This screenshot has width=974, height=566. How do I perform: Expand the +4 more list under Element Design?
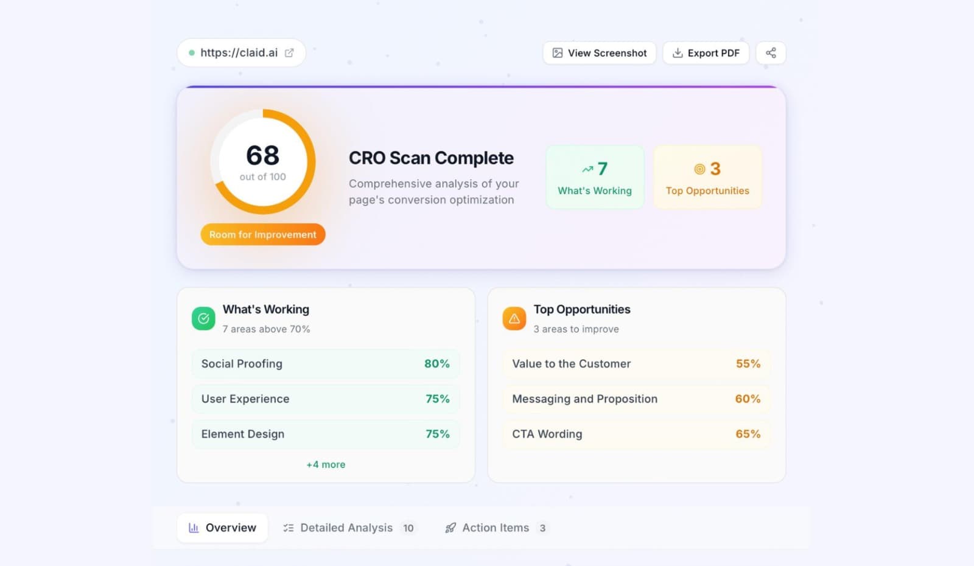tap(326, 464)
